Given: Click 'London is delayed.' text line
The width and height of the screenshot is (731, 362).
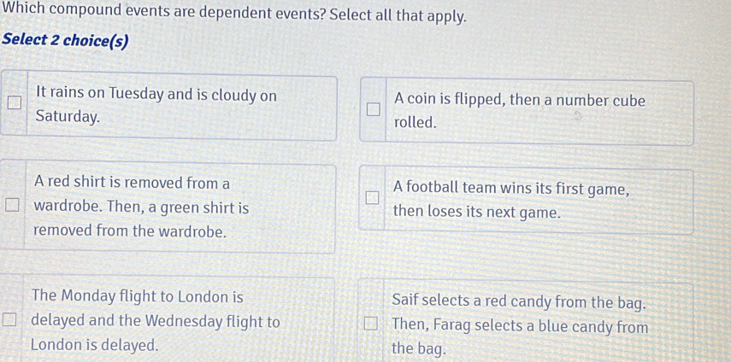Looking at the screenshot, I should [94, 346].
